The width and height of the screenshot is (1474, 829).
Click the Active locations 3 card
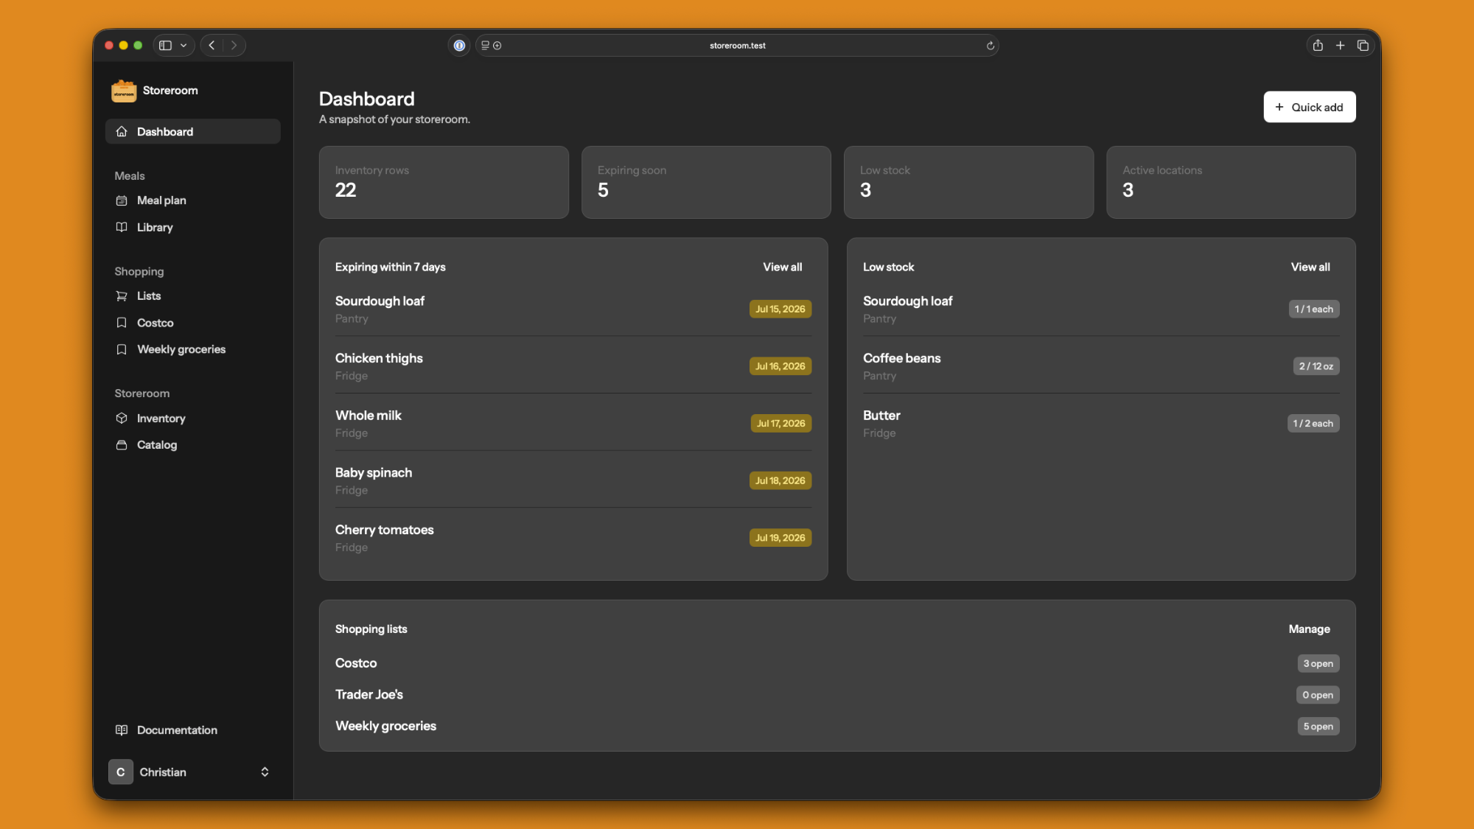tap(1231, 182)
